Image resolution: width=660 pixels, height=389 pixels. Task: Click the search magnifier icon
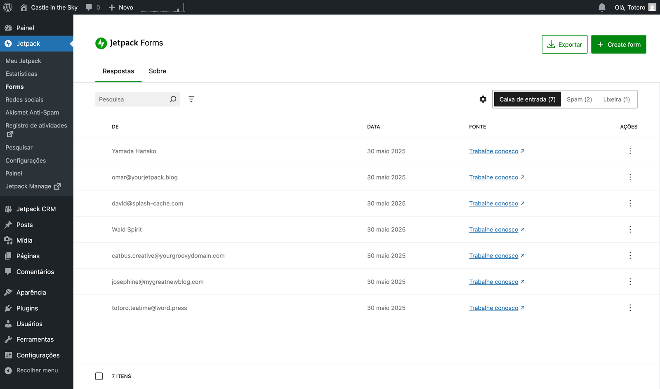pos(173,99)
